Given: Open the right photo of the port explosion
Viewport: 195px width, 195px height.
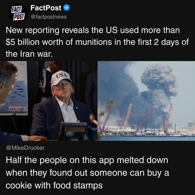Looking at the screenshot, I should coord(146,101).
